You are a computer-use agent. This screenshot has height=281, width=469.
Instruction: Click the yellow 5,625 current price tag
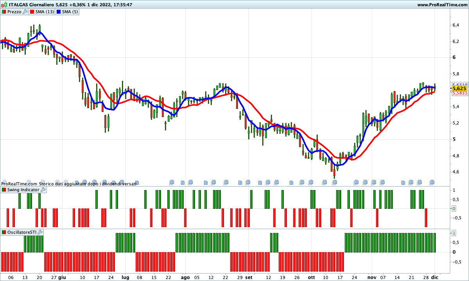459,89
